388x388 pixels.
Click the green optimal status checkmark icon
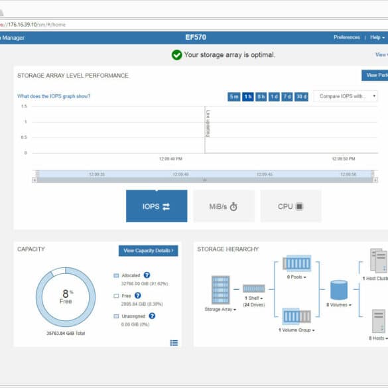pyautogui.click(x=176, y=54)
